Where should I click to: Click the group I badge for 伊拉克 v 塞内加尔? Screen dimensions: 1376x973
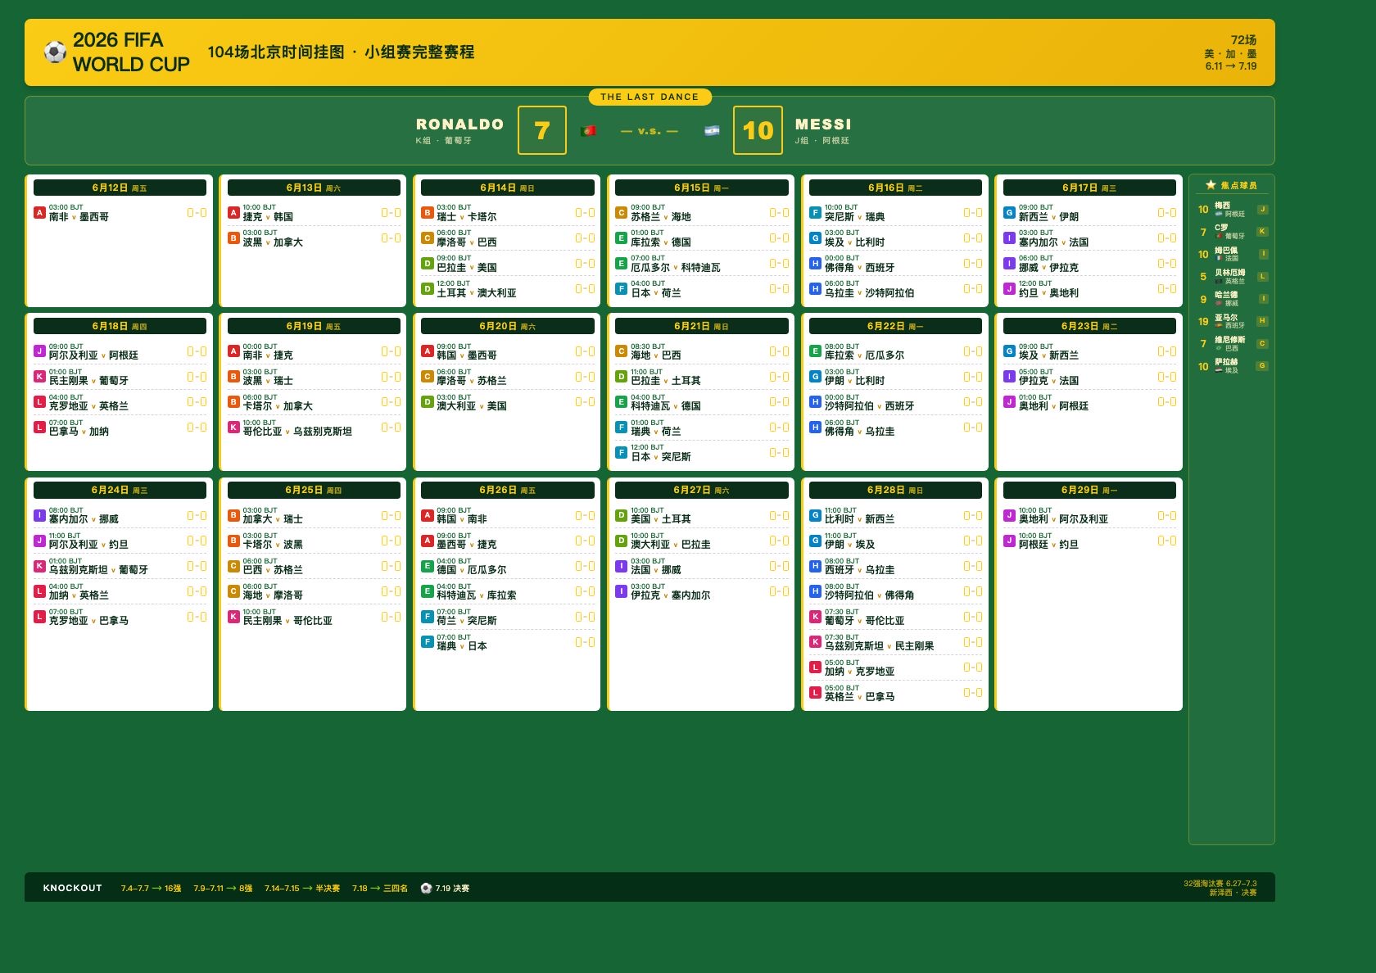[621, 591]
